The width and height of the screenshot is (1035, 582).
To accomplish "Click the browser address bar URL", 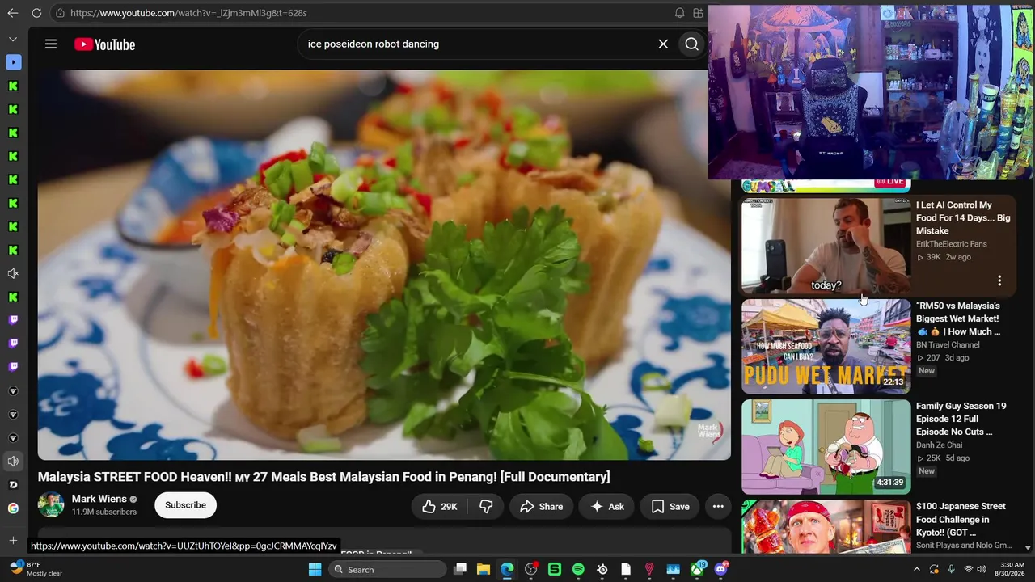I will 188,13.
